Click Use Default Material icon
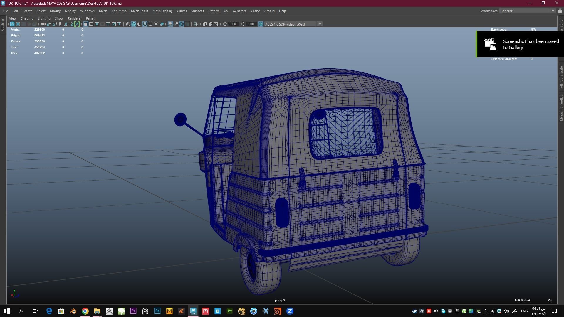This screenshot has width=564, height=317. [x=139, y=24]
